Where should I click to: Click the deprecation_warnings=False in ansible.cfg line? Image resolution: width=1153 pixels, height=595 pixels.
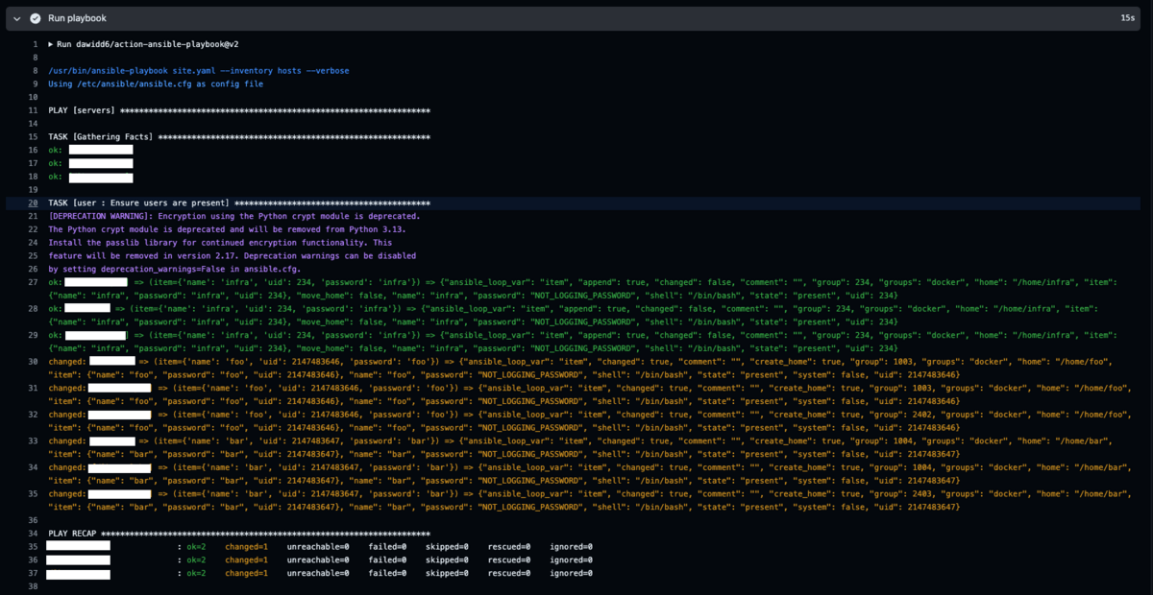coord(174,270)
